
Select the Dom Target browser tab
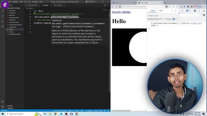click(150, 3)
